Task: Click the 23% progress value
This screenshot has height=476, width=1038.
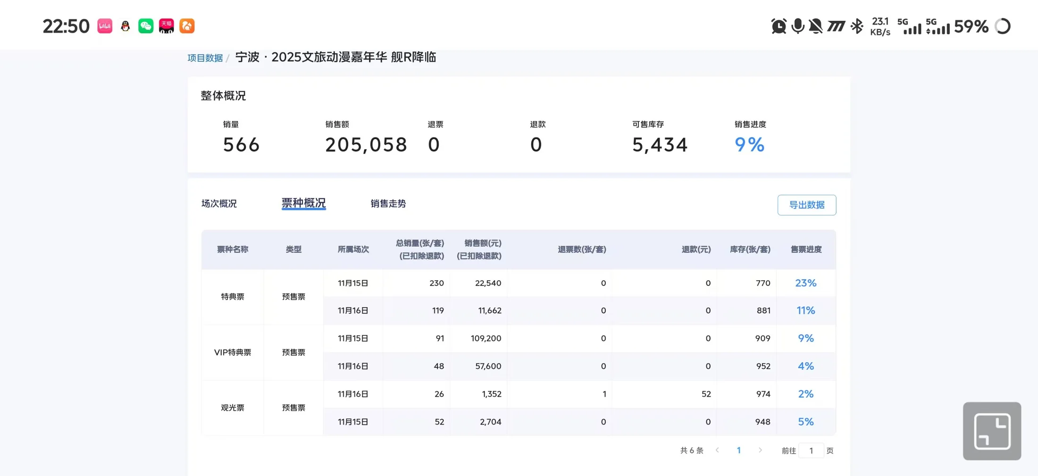Action: click(806, 283)
